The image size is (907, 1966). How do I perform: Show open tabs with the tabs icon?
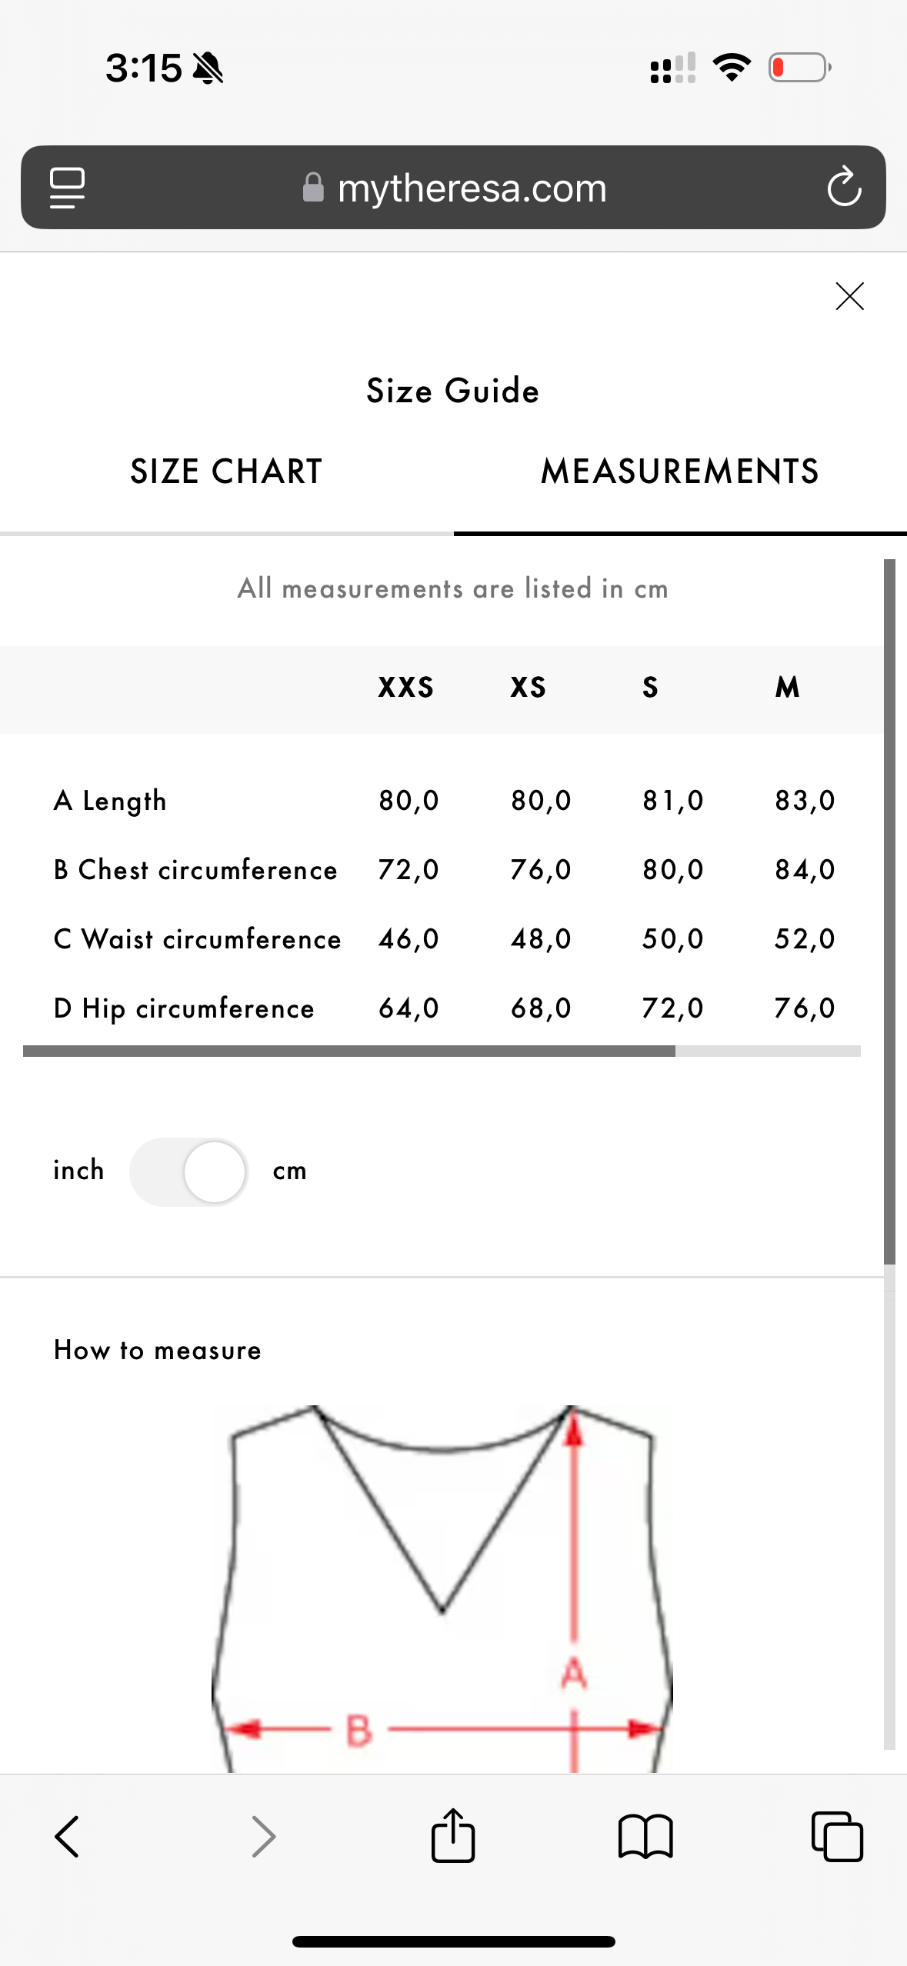837,1837
